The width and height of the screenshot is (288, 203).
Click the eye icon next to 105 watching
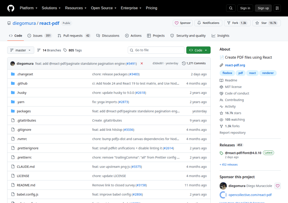coord(222,120)
